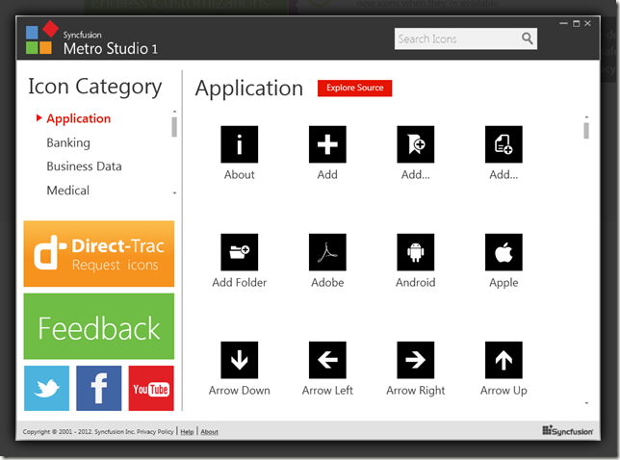Screen dimensions: 620x460
Task: Pick the add bookmark icon tile
Action: click(416, 144)
